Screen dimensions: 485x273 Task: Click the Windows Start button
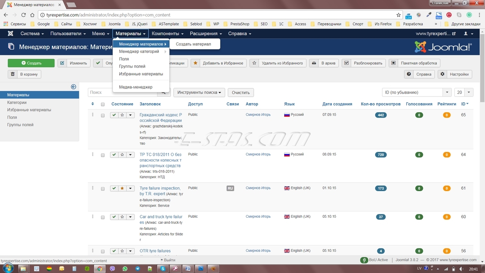pos(8,268)
